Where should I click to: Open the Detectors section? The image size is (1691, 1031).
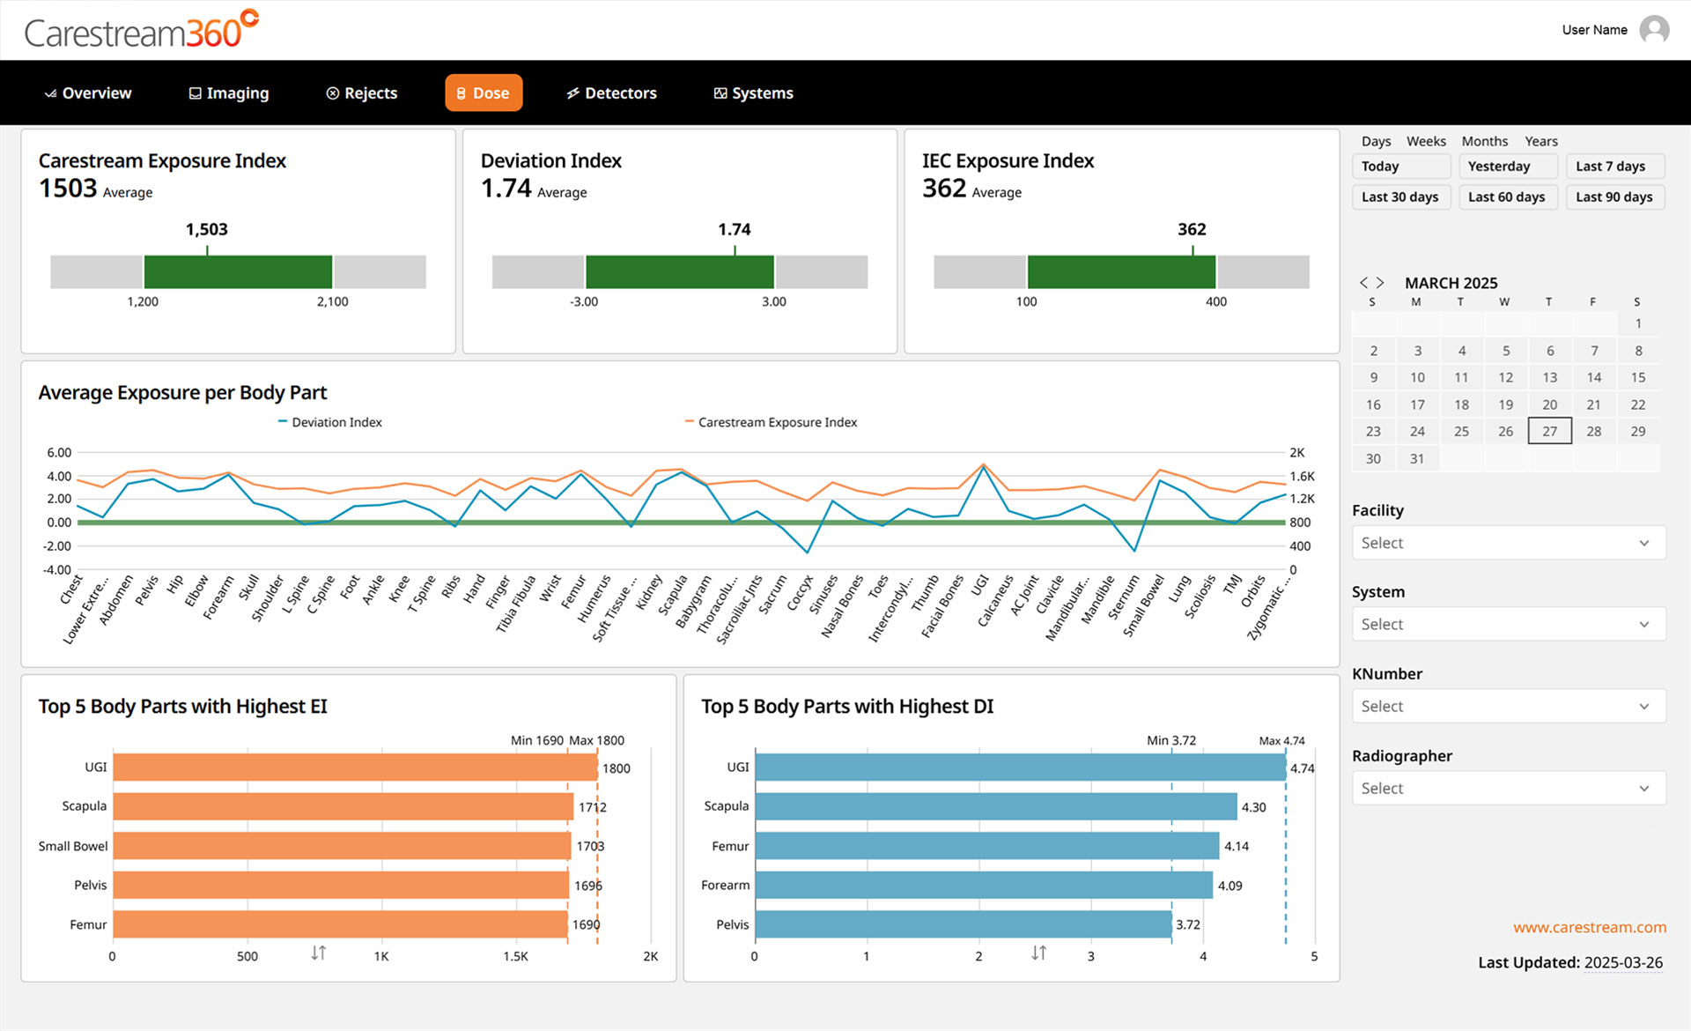click(x=611, y=93)
